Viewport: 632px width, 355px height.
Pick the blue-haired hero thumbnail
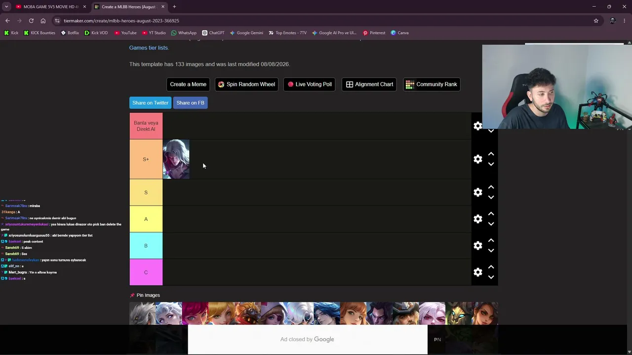tap(327, 314)
